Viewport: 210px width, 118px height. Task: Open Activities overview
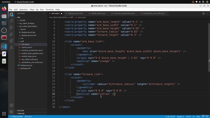[x=6, y=2]
